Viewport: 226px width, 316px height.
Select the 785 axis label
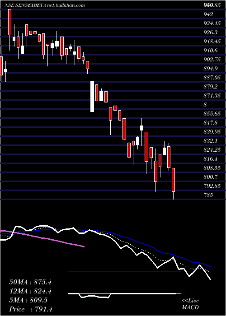(208, 195)
